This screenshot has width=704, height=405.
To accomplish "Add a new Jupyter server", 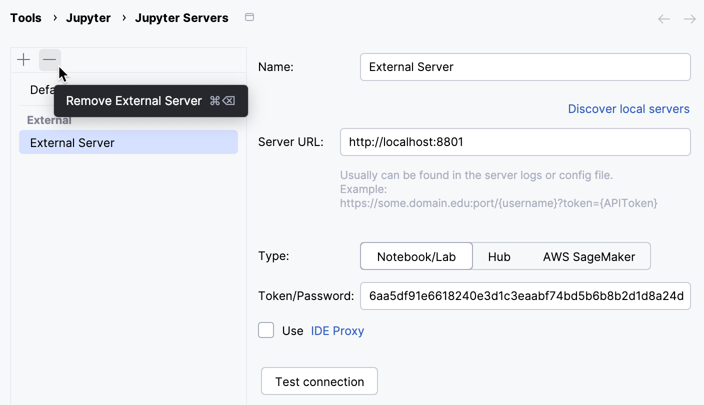I will point(23,59).
